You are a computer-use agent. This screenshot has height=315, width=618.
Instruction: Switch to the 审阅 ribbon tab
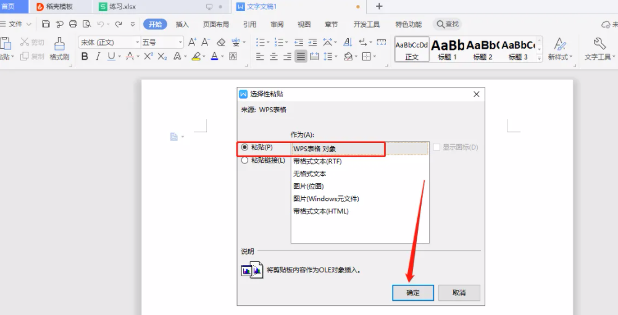click(277, 25)
